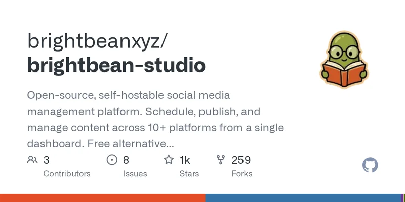Click the 'Open-source, self-hostable social media' line

coord(129,95)
